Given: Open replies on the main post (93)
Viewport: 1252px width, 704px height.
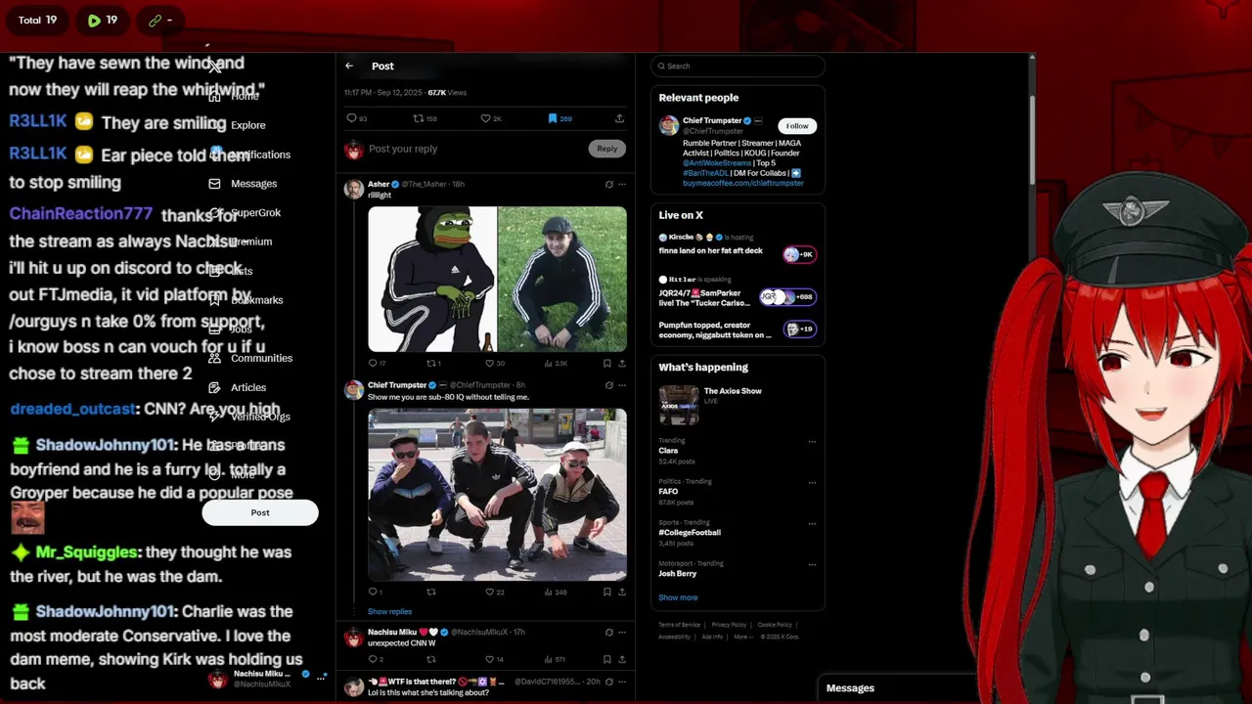Looking at the screenshot, I should point(356,118).
